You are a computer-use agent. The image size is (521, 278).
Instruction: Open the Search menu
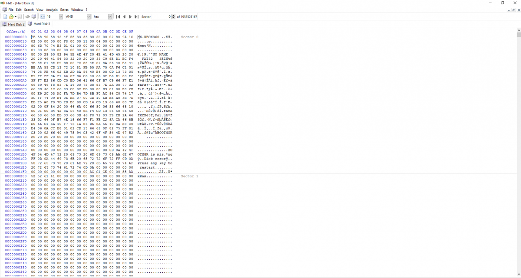pos(29,10)
